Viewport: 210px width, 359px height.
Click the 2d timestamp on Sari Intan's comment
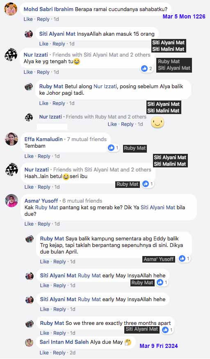73,352
